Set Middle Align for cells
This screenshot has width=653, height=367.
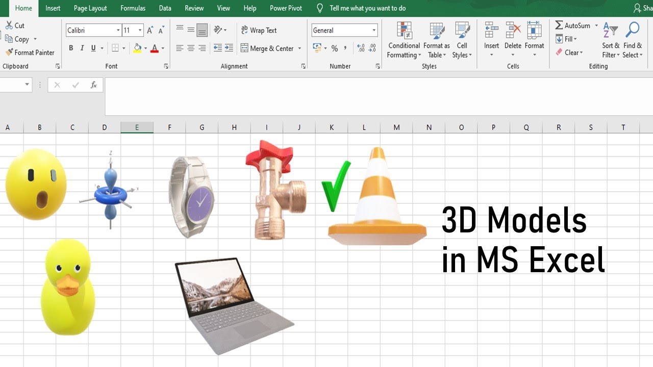[x=191, y=30]
